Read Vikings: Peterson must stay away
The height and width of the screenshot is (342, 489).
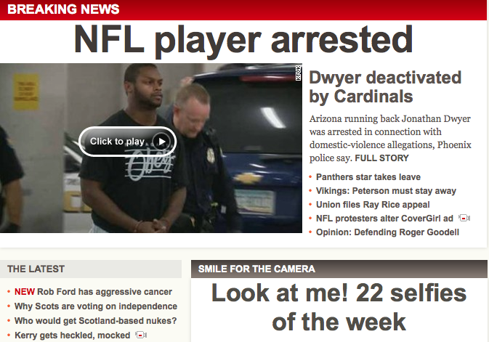[x=386, y=191]
